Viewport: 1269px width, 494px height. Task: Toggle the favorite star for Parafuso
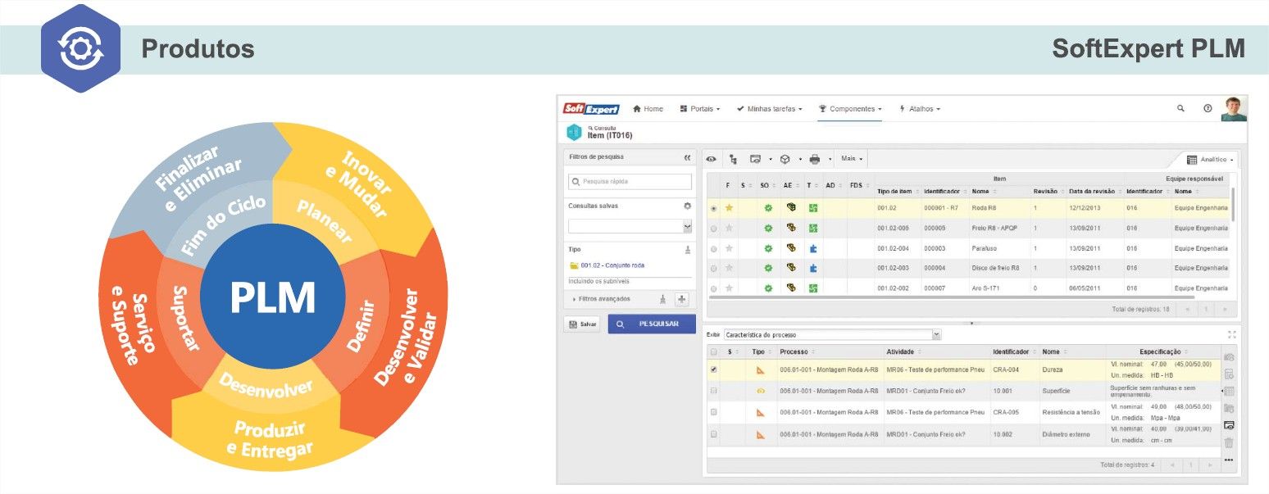click(x=729, y=248)
